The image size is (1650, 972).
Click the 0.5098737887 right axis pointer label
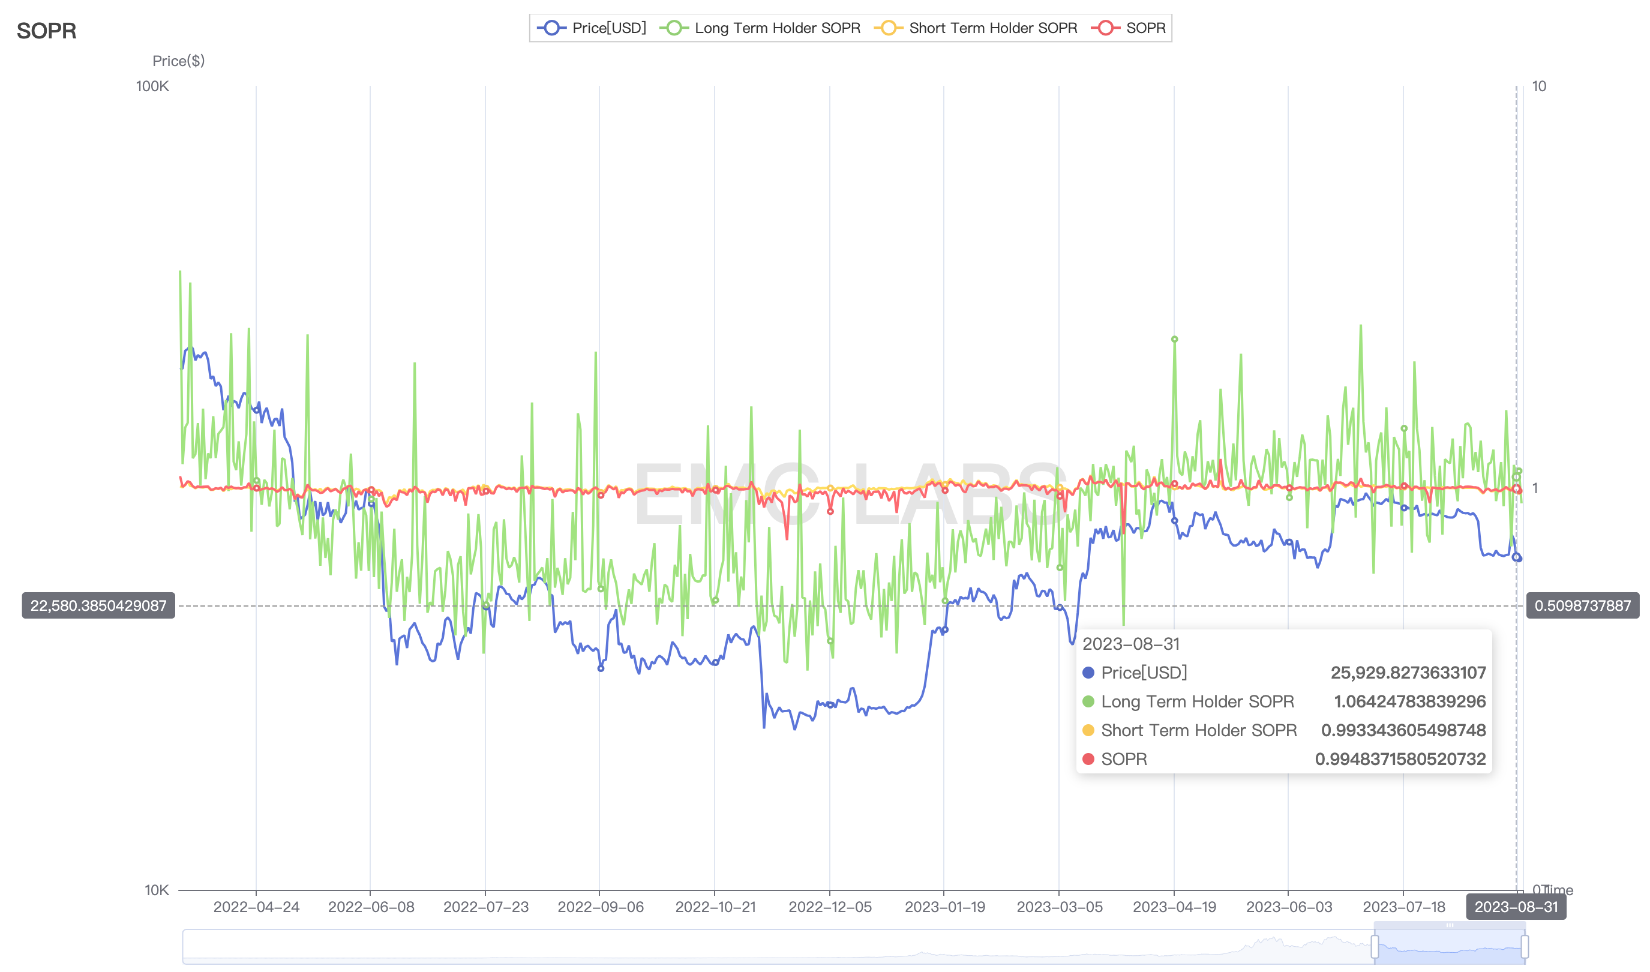click(1582, 605)
